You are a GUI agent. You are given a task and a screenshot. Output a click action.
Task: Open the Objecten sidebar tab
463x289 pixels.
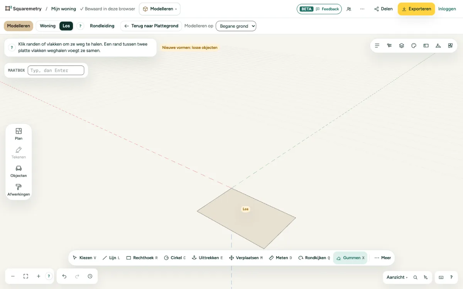[x=19, y=171]
